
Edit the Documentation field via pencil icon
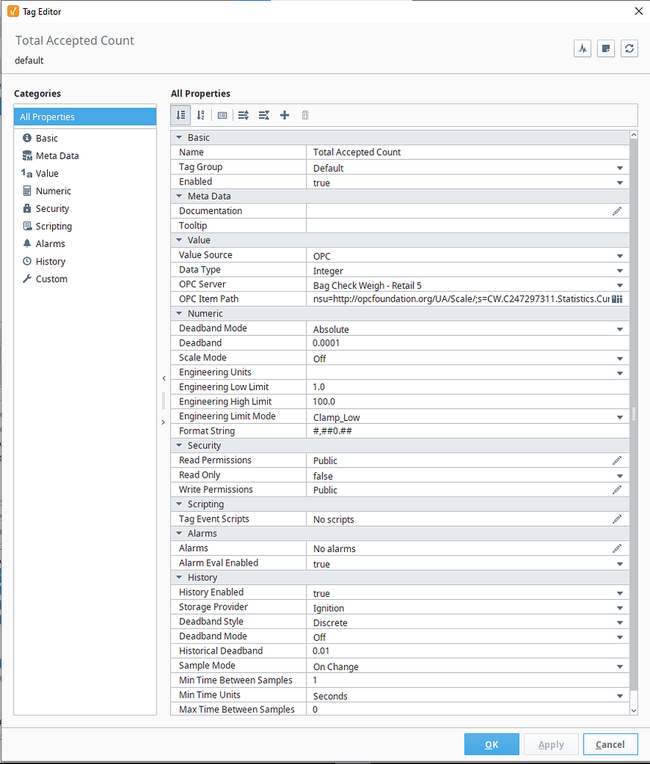coord(617,211)
